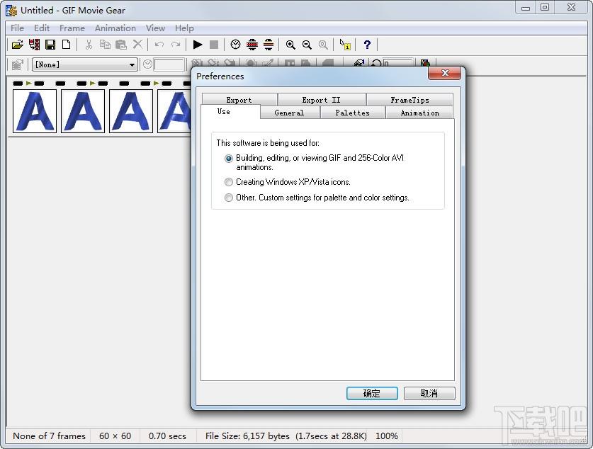Create a new blank document icon
Image resolution: width=593 pixels, height=449 pixels.
(66, 45)
